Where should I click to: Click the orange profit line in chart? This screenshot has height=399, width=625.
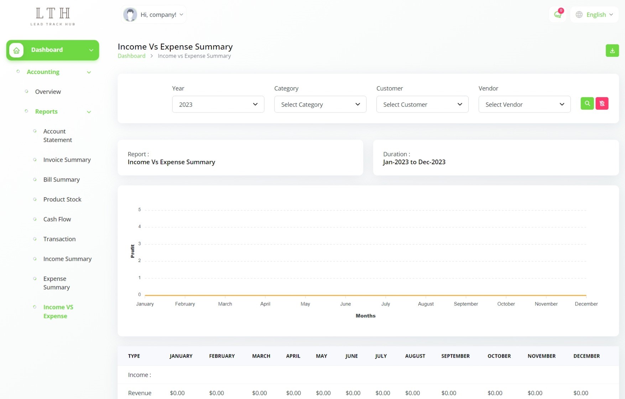(365, 295)
